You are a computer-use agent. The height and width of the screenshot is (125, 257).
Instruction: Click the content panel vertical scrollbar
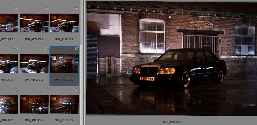point(81,80)
